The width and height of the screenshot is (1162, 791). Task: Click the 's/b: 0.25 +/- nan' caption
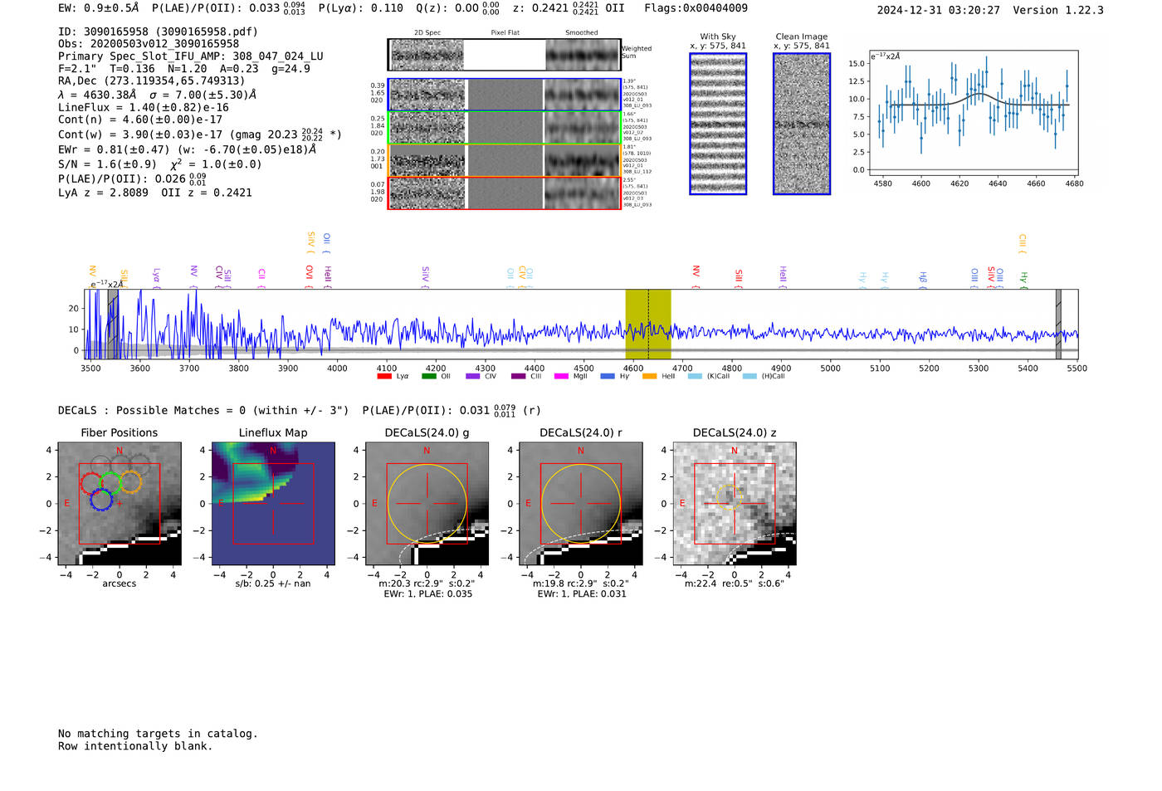pos(273,583)
